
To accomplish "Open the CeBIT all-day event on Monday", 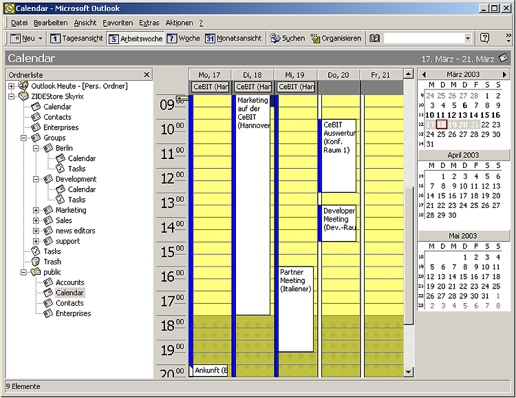I will [211, 87].
